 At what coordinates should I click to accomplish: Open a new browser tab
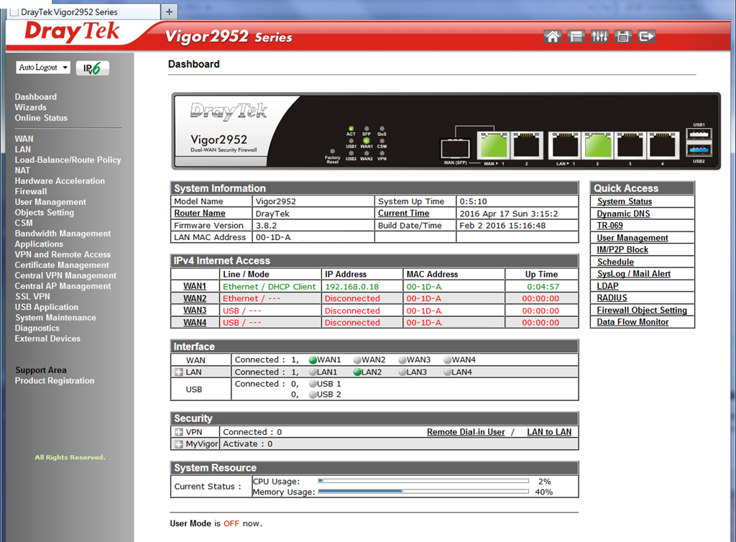pos(170,12)
